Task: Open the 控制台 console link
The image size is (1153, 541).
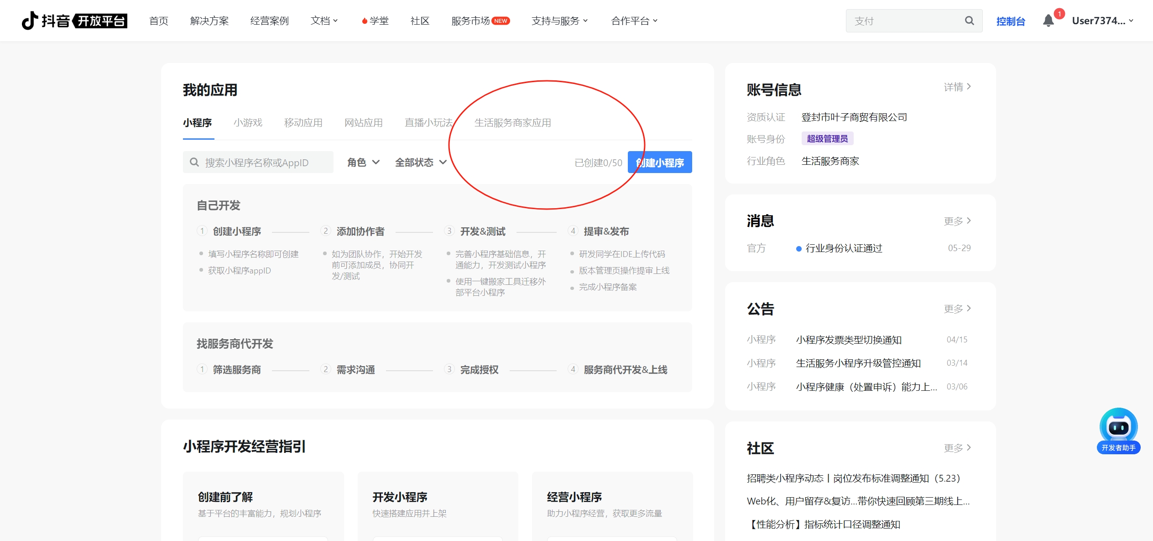Action: [x=1010, y=21]
